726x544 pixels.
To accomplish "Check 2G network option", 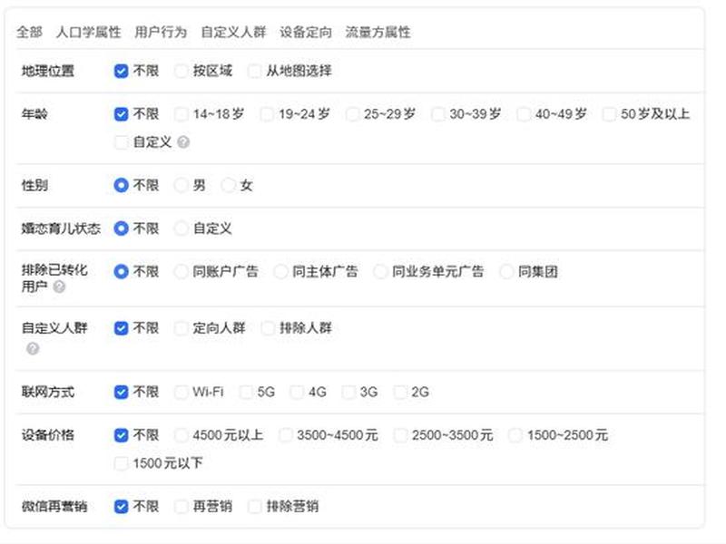I will 399,392.
